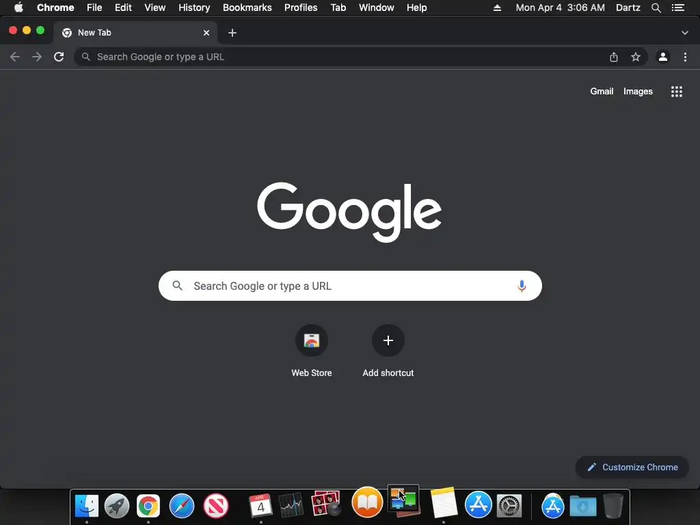Open Safari from the dock
This screenshot has height=525, width=700.
pyautogui.click(x=182, y=506)
